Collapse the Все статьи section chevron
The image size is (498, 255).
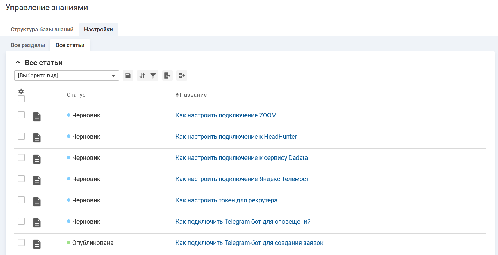(18, 63)
